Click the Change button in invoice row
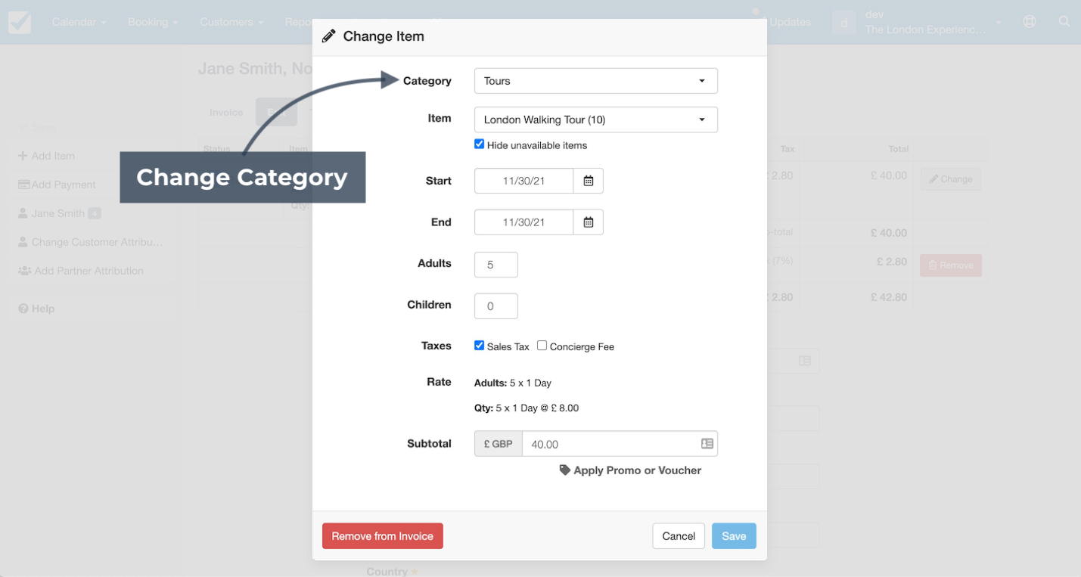1081x577 pixels. click(951, 179)
